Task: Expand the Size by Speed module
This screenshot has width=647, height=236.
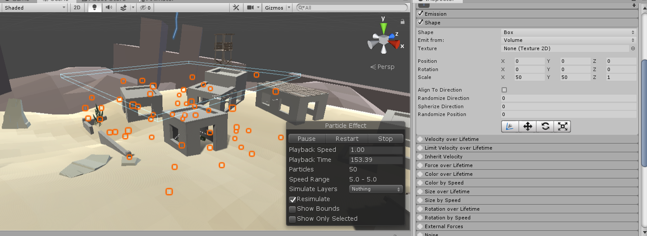Action: [527, 200]
